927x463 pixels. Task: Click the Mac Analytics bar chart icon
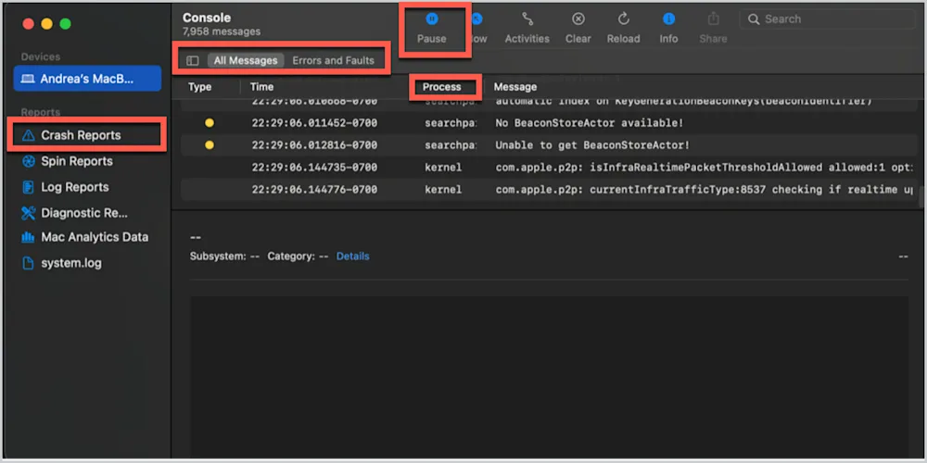tap(28, 237)
